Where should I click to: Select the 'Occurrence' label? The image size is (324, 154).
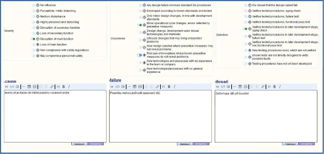tap(118, 38)
